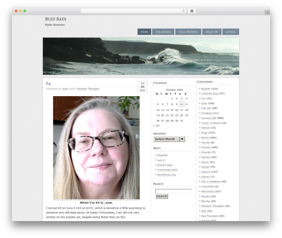Viewport: 282px width, 238px height.
Task: Click the Suzy Says site title
Action: 55,19
